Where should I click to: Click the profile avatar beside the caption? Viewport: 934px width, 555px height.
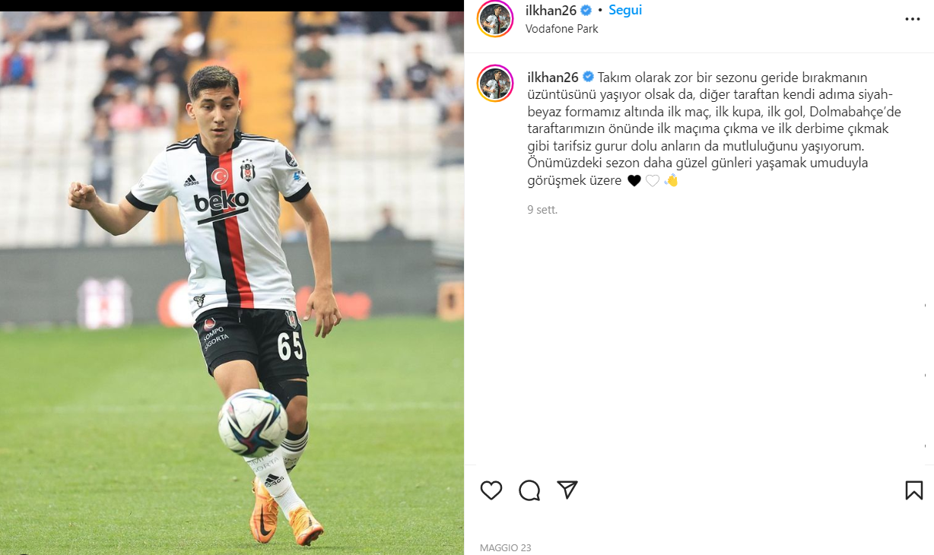(495, 84)
